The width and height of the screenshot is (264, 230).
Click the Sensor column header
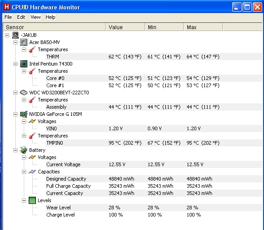coord(54,27)
